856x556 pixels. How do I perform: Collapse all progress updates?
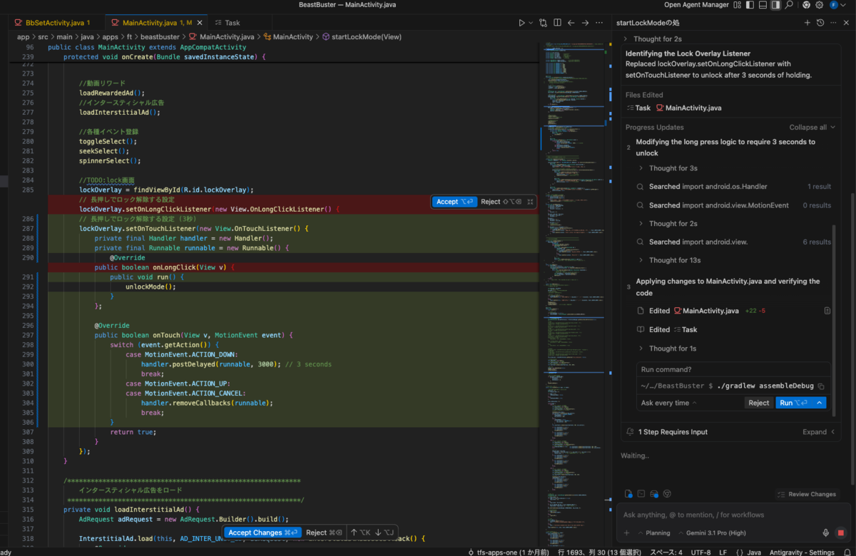[x=812, y=128]
